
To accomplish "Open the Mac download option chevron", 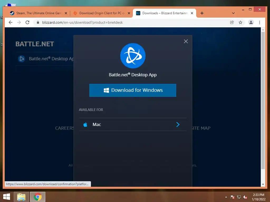I will tap(178, 124).
